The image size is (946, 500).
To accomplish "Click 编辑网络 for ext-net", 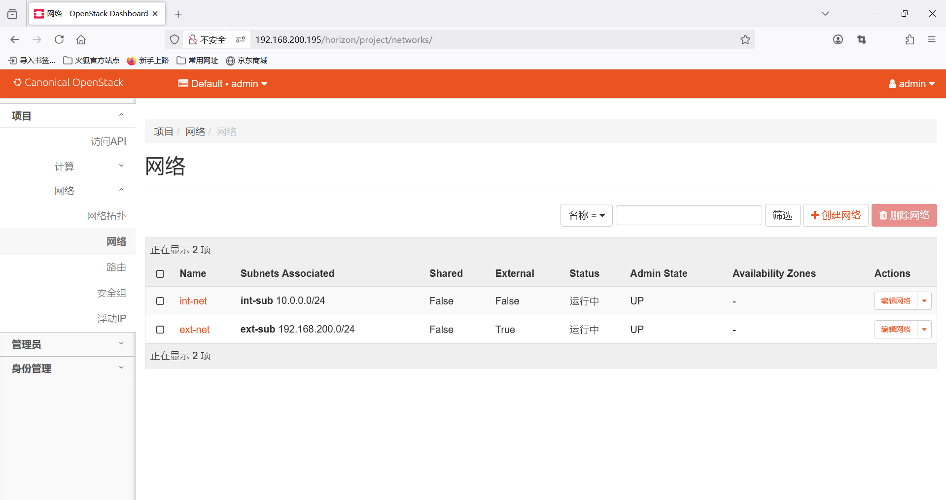I will pyautogui.click(x=896, y=330).
